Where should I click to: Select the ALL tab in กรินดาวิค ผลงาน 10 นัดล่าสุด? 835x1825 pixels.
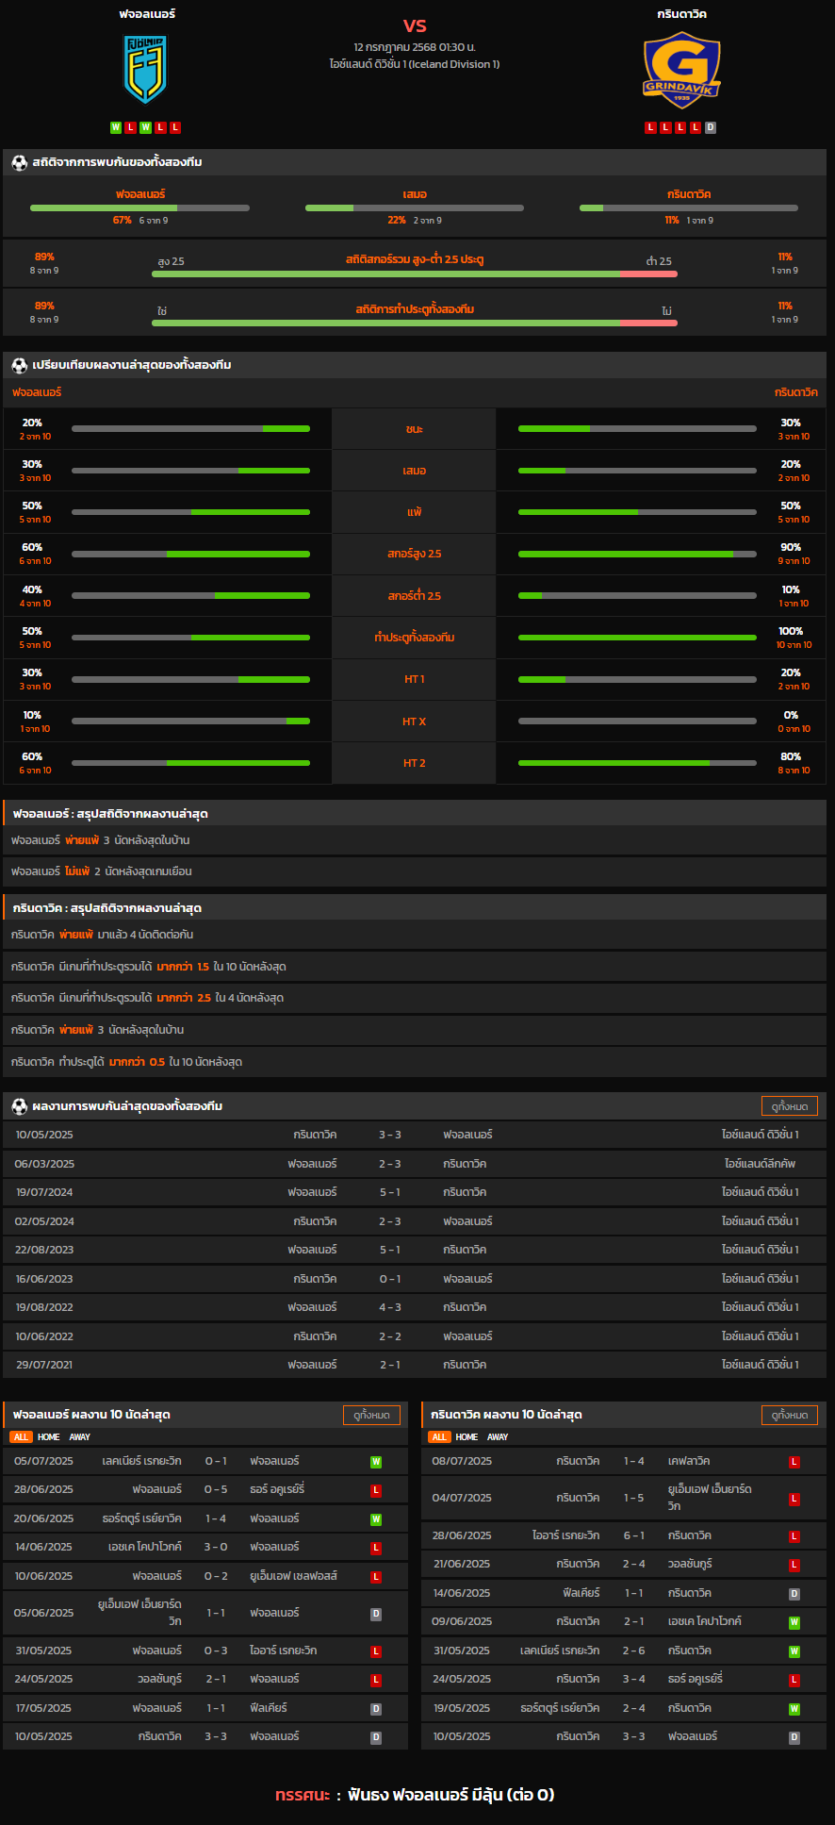point(439,1437)
